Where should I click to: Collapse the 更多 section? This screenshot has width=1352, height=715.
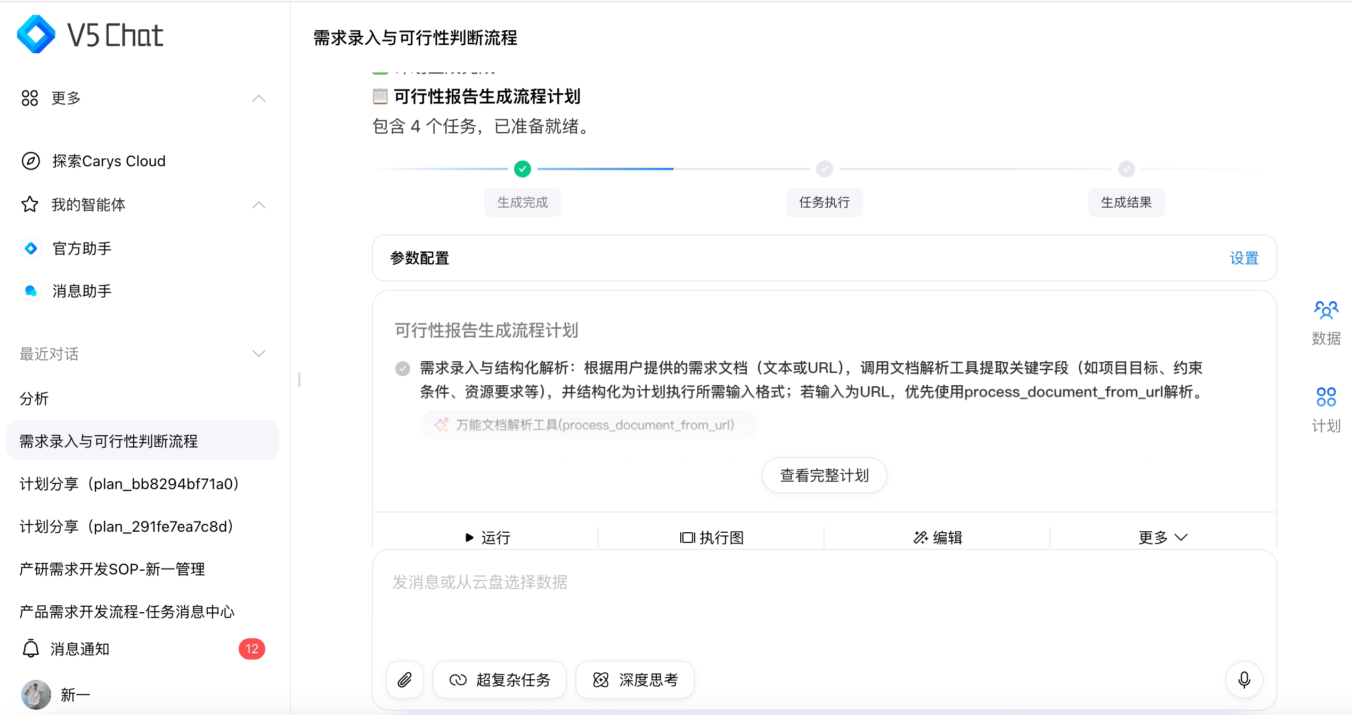pyautogui.click(x=259, y=98)
